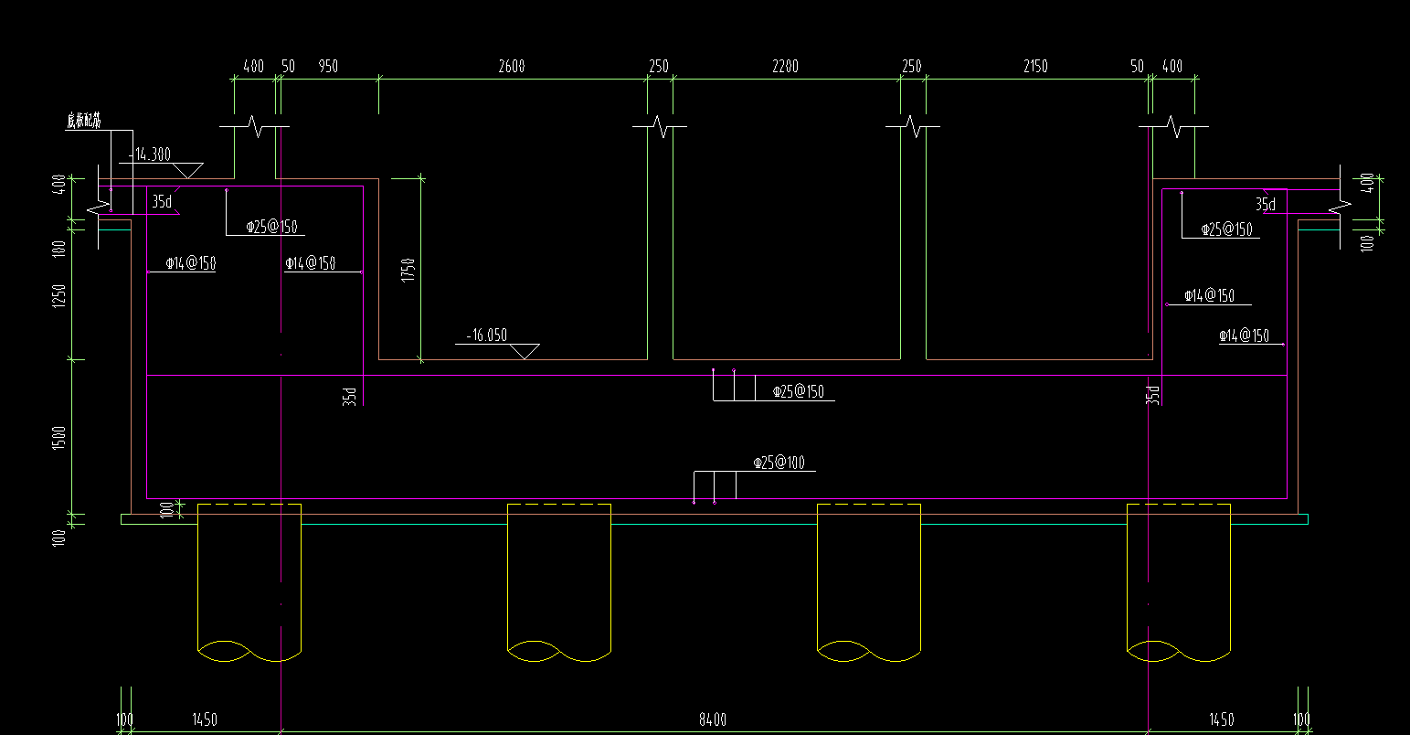Select the 180 vertical dimension text

(59, 249)
